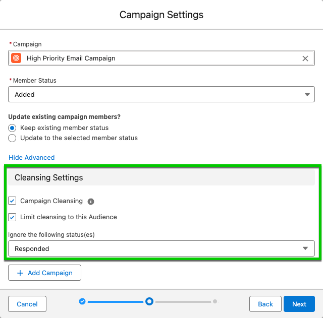
Task: Select Update to the selected member status
Action: [12, 138]
